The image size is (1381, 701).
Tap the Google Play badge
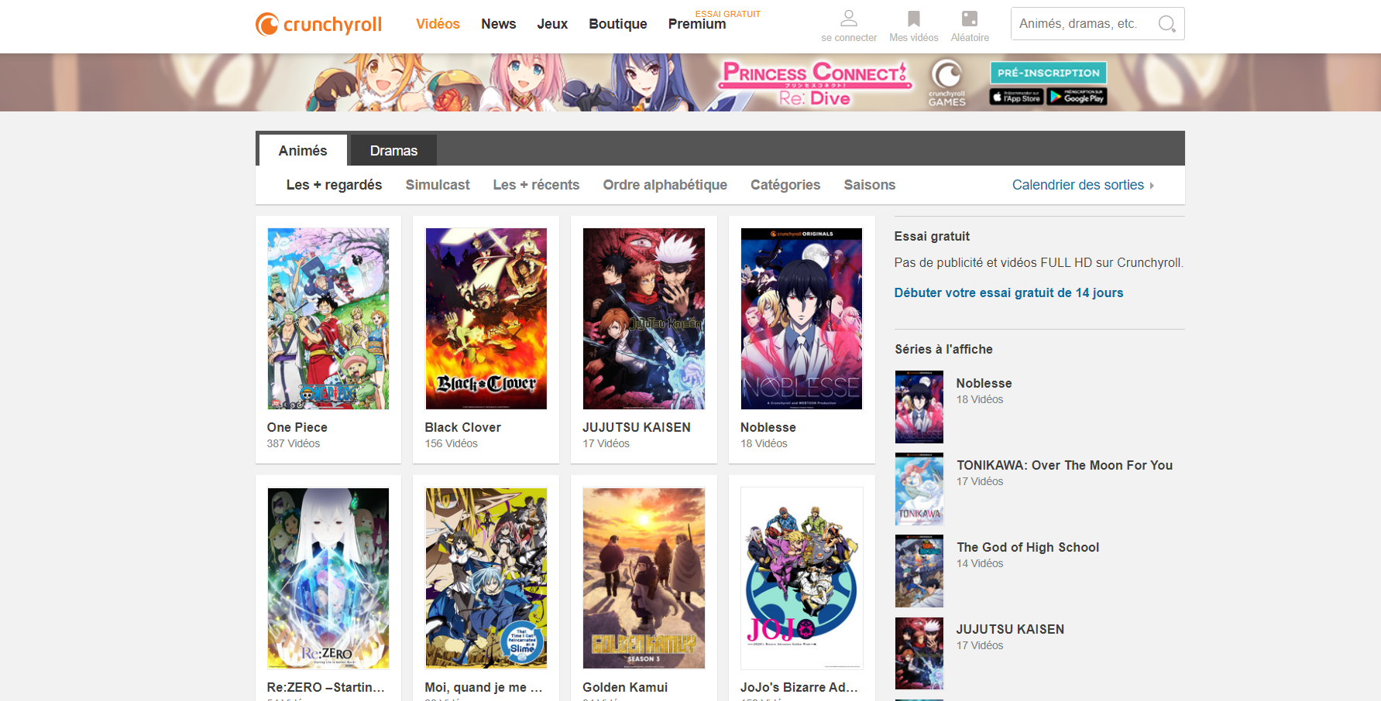tap(1077, 97)
